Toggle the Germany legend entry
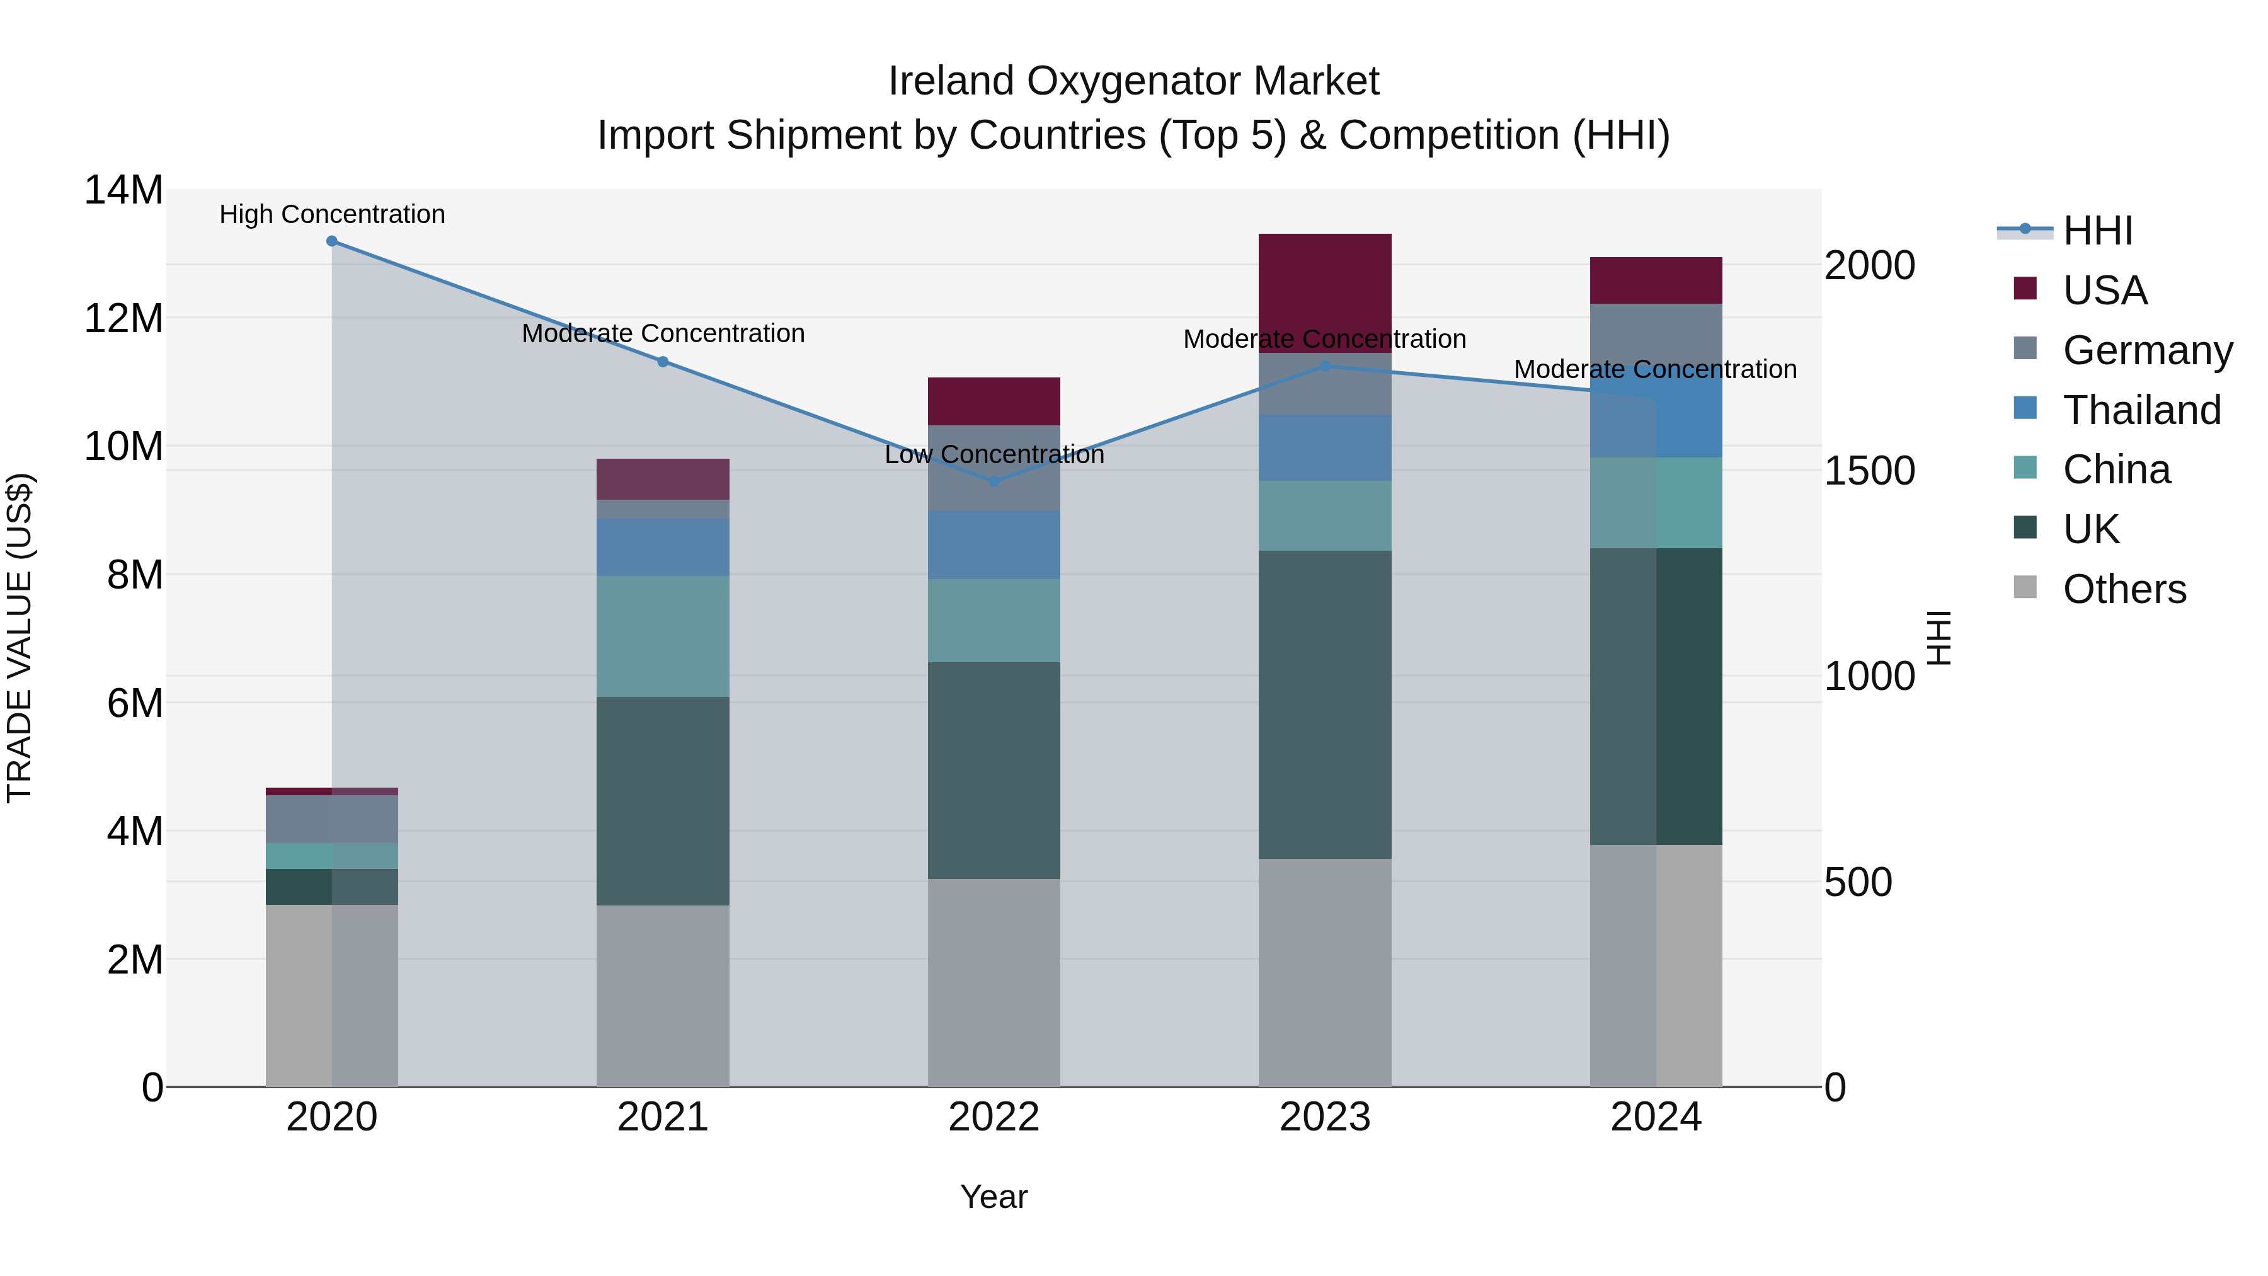 [2122, 350]
